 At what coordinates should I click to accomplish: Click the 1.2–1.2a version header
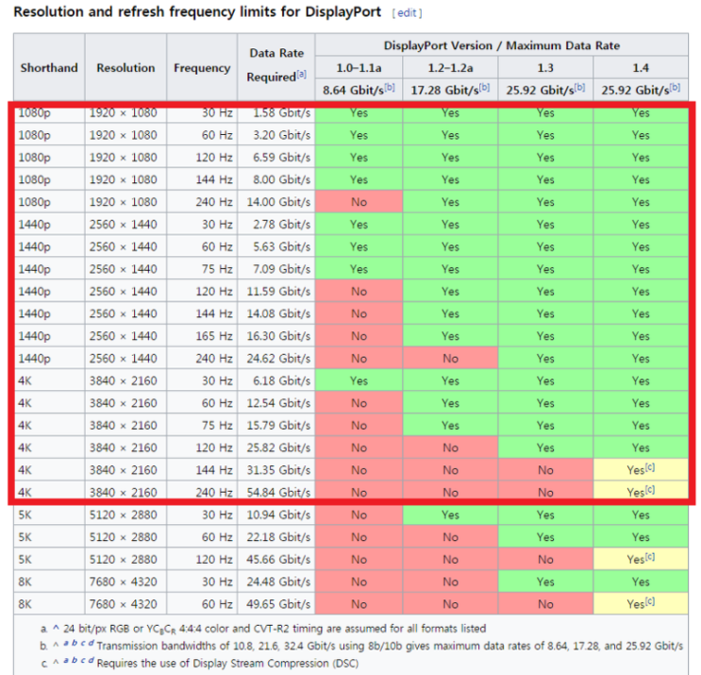[x=450, y=68]
